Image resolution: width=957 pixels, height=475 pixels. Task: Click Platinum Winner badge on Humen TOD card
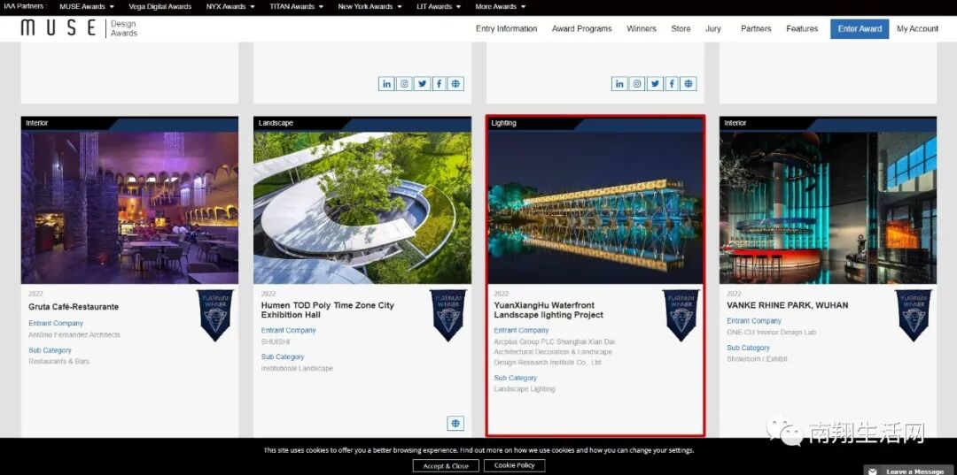448,315
